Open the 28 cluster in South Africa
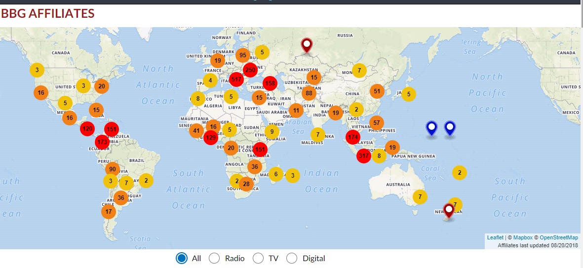This screenshot has width=583, height=268. pos(246,184)
